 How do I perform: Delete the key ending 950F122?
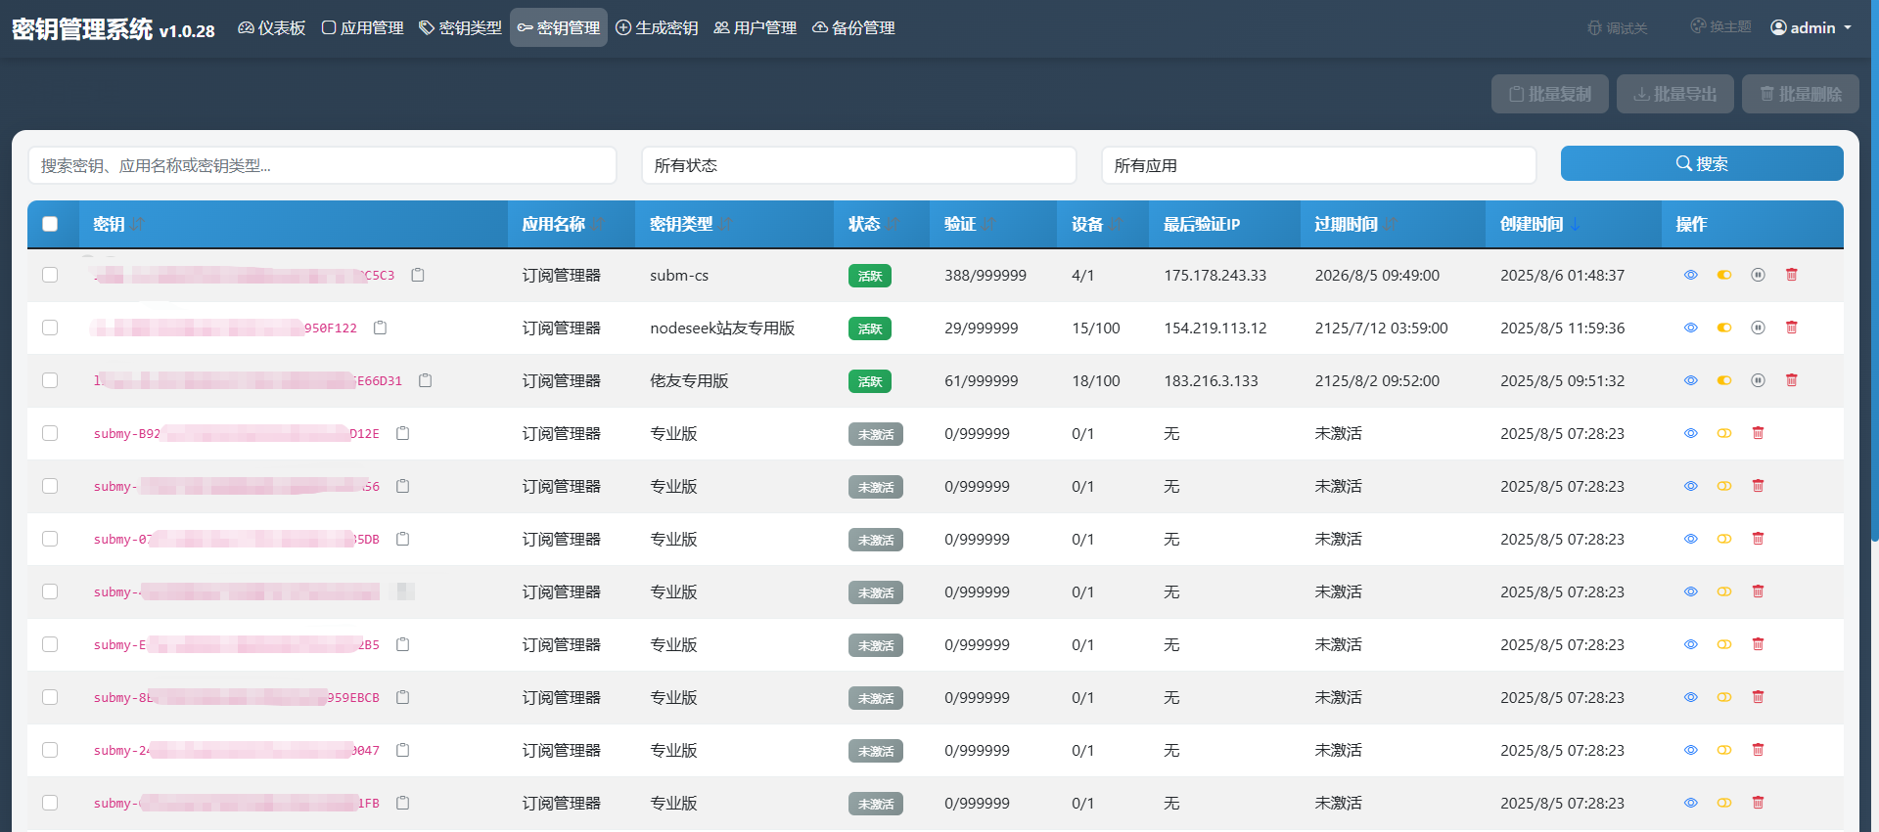1792,328
